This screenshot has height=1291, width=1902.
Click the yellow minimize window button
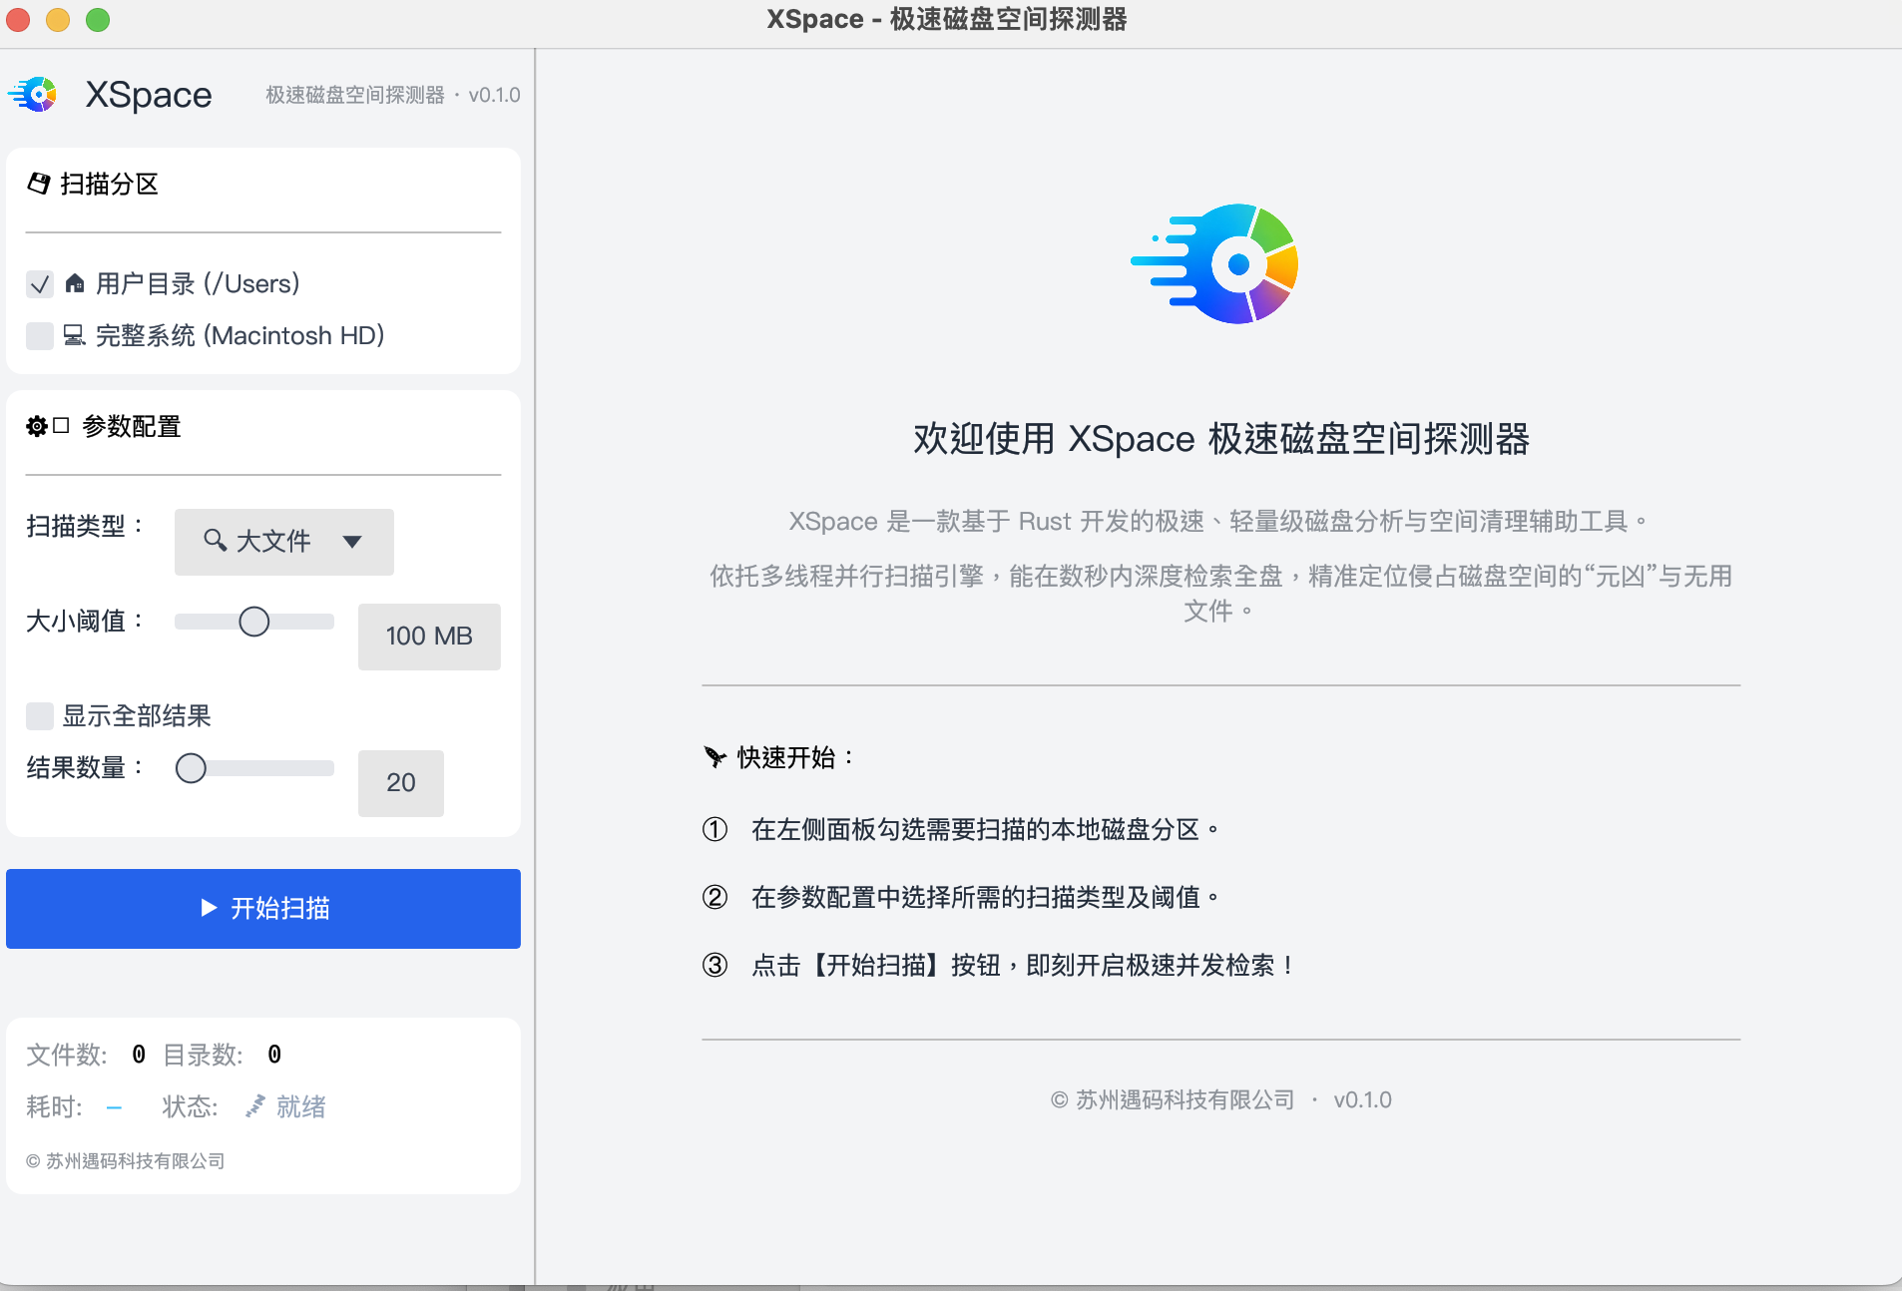pos(58,20)
